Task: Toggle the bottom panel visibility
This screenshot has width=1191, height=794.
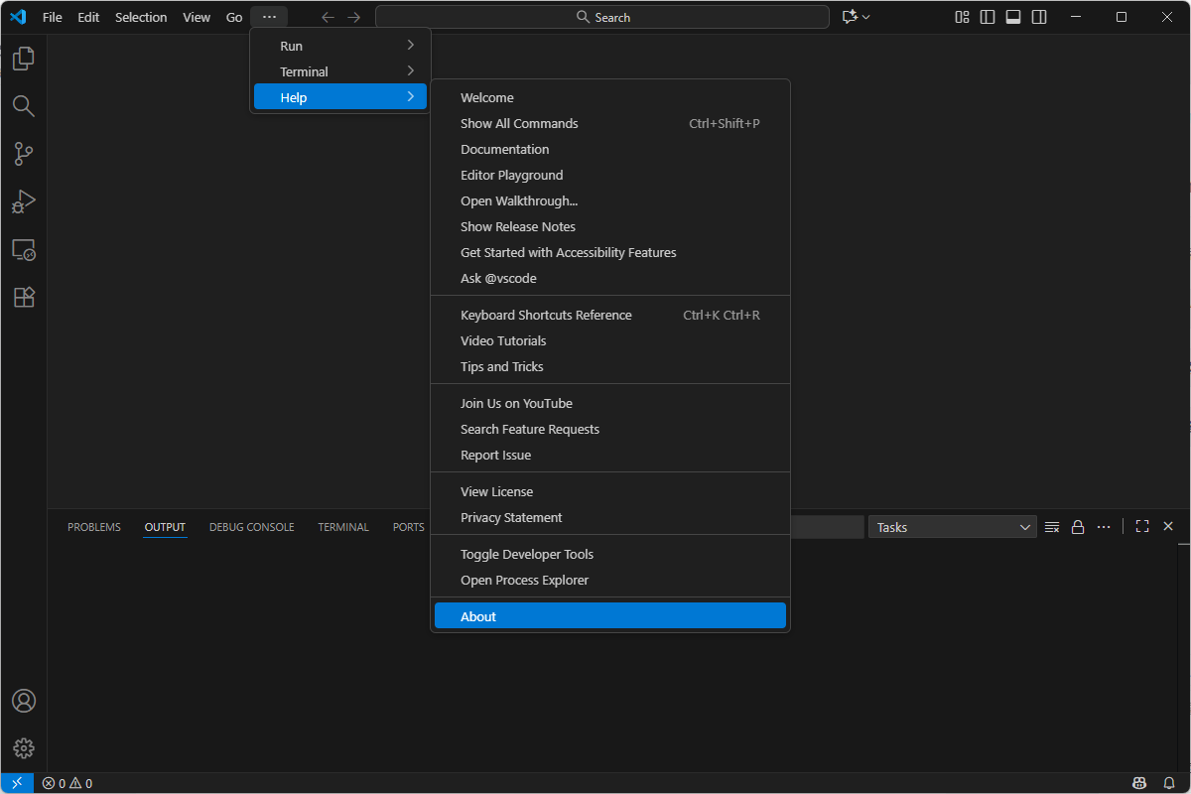Action: pos(1013,17)
